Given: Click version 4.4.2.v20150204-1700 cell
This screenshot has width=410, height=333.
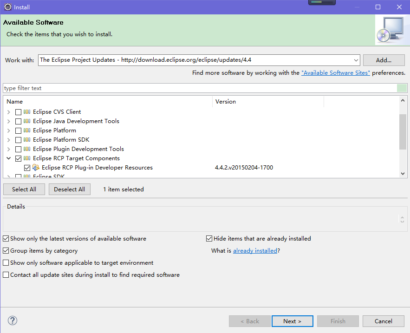Looking at the screenshot, I should [244, 167].
